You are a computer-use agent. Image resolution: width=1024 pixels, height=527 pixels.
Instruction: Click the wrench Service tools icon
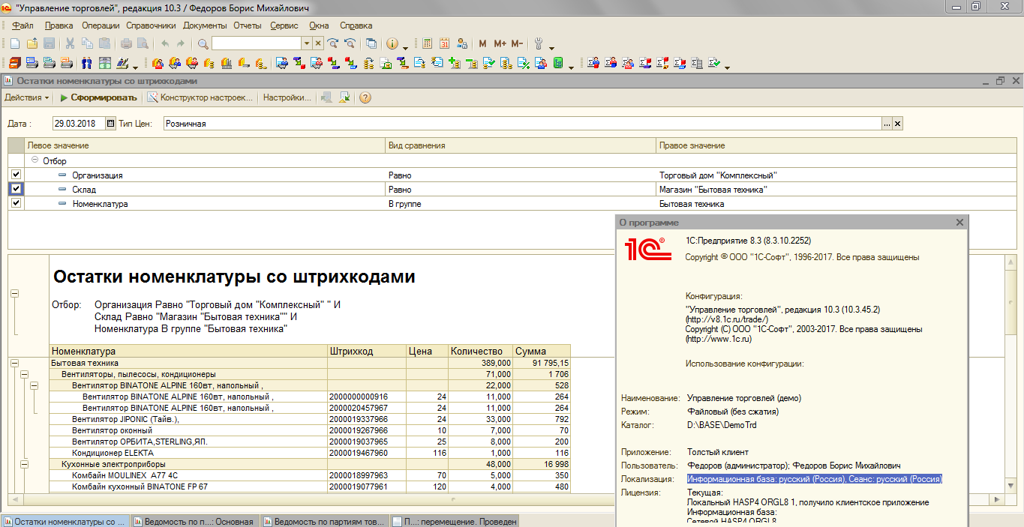click(x=538, y=43)
